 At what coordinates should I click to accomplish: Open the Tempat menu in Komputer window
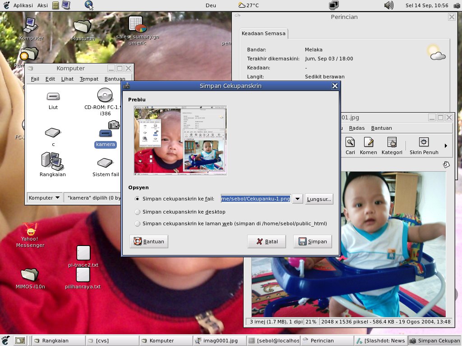pos(89,79)
